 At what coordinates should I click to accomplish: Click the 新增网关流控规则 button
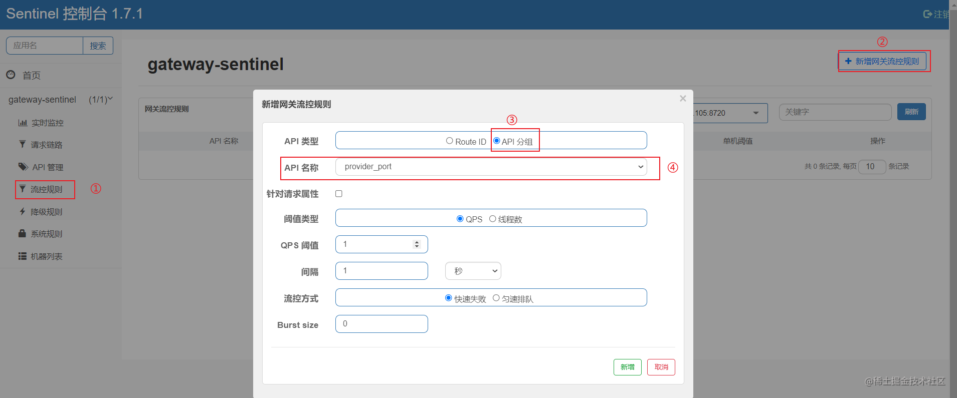[x=882, y=61]
